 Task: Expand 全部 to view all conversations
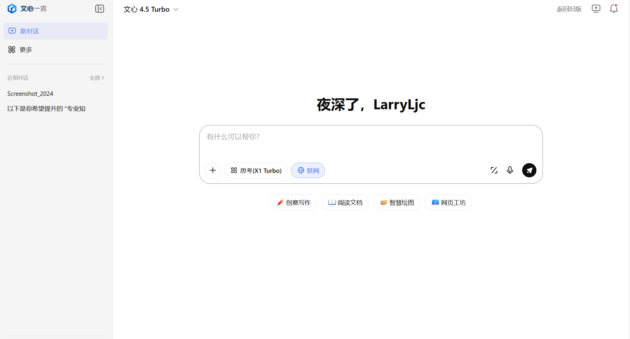click(97, 77)
